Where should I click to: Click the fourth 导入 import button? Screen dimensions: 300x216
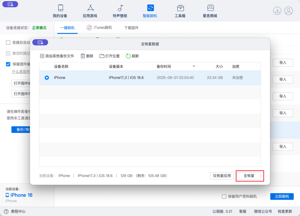(x=283, y=113)
